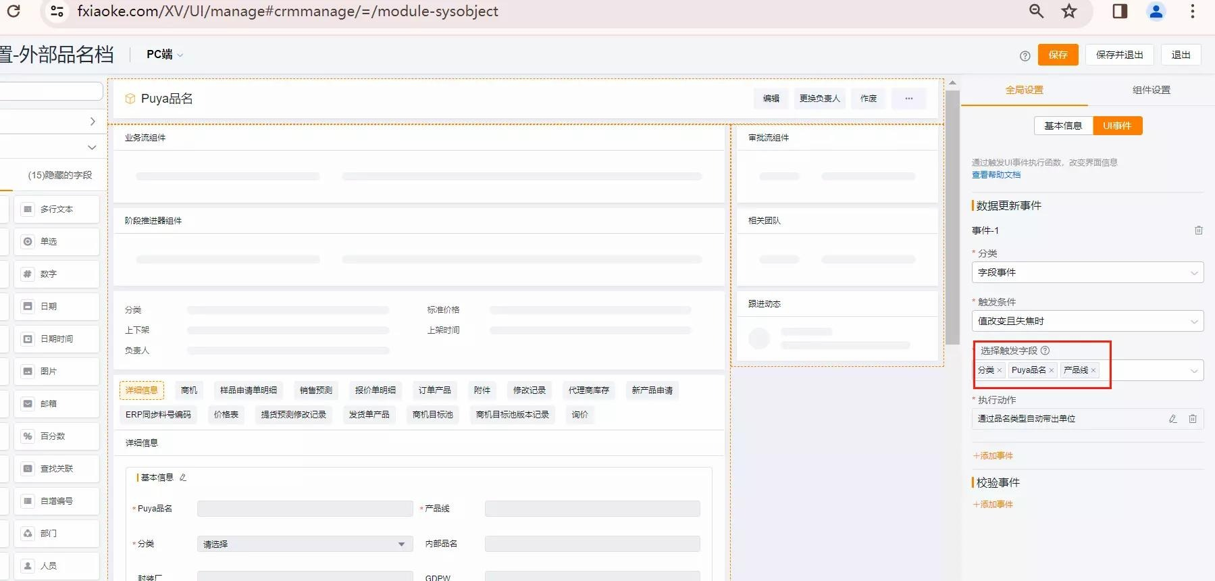This screenshot has width=1215, height=581.
Task: Open the PC端 device dropdown
Action: point(165,55)
